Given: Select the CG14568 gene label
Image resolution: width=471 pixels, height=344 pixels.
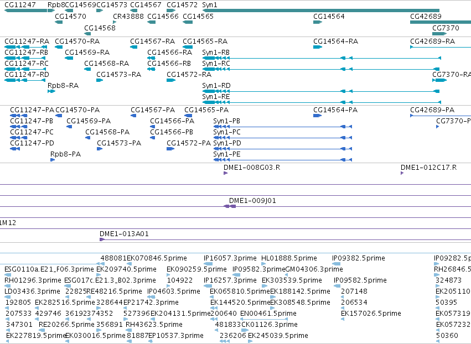Looking at the screenshot, I should pos(100,28).
